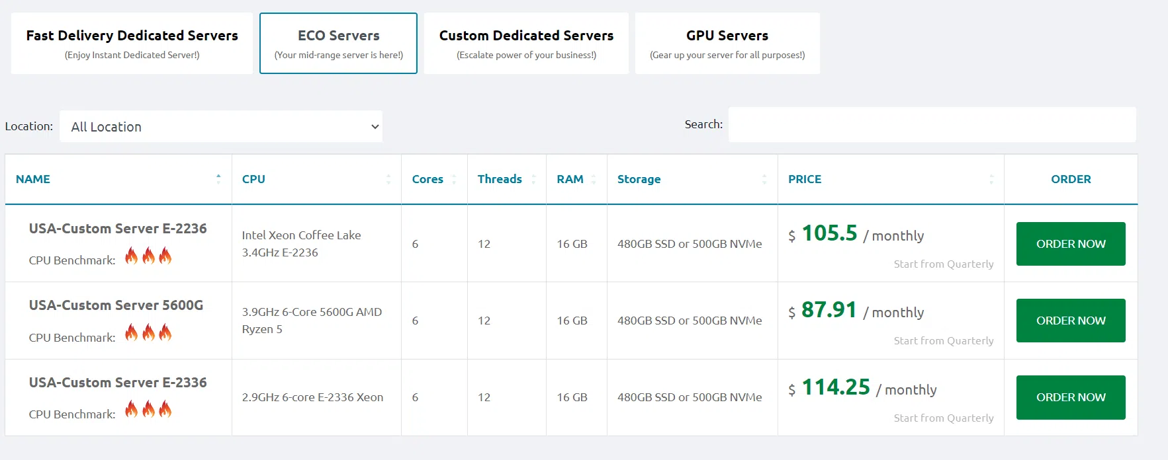Screen dimensions: 1168x460
Task: Sort by Cores column arrows
Action: [x=454, y=179]
